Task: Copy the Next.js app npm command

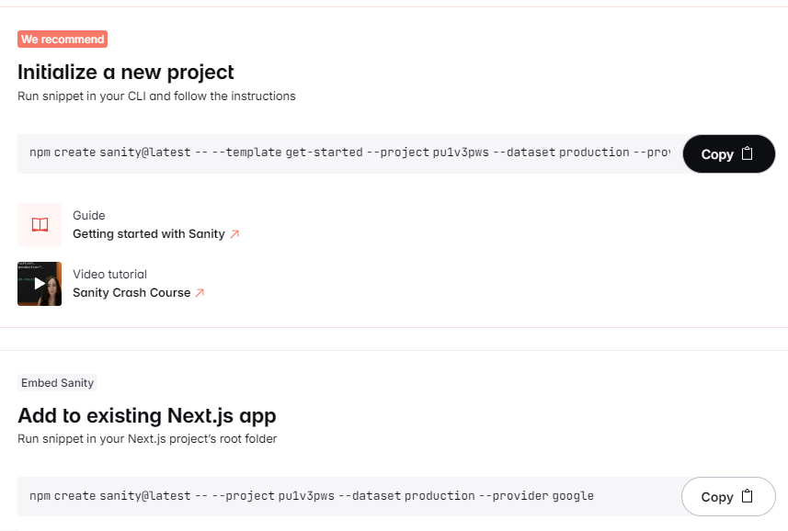Action: pos(728,497)
